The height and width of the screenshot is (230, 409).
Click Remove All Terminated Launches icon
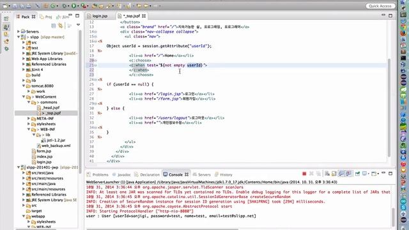(318, 174)
